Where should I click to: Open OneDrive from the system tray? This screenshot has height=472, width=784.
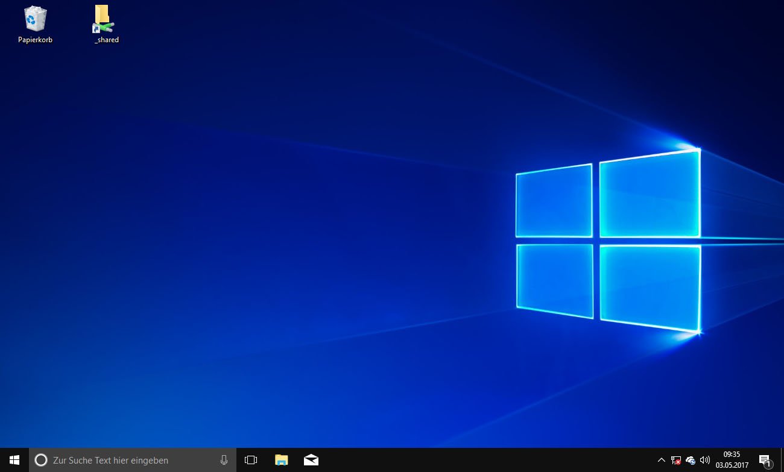689,460
